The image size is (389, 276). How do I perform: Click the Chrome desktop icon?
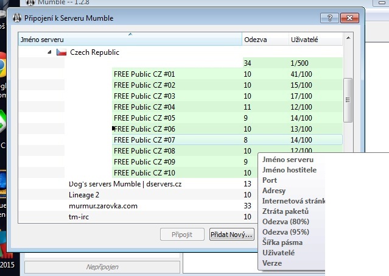[2, 65]
